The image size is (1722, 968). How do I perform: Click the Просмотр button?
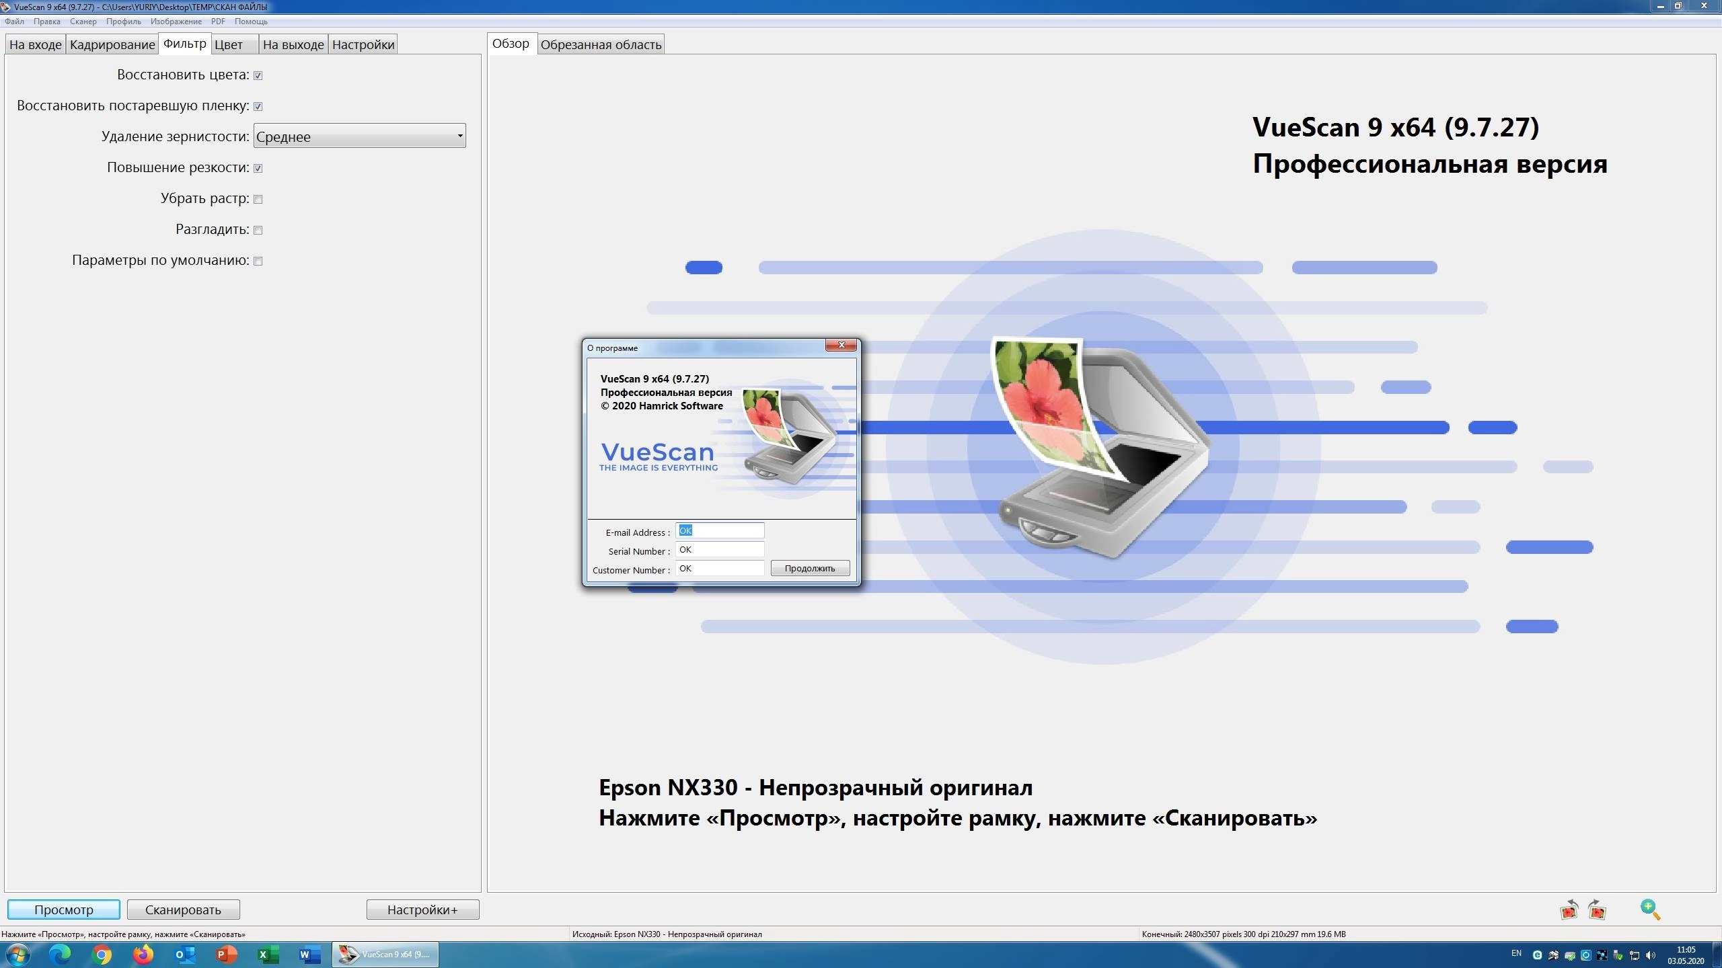pyautogui.click(x=64, y=910)
